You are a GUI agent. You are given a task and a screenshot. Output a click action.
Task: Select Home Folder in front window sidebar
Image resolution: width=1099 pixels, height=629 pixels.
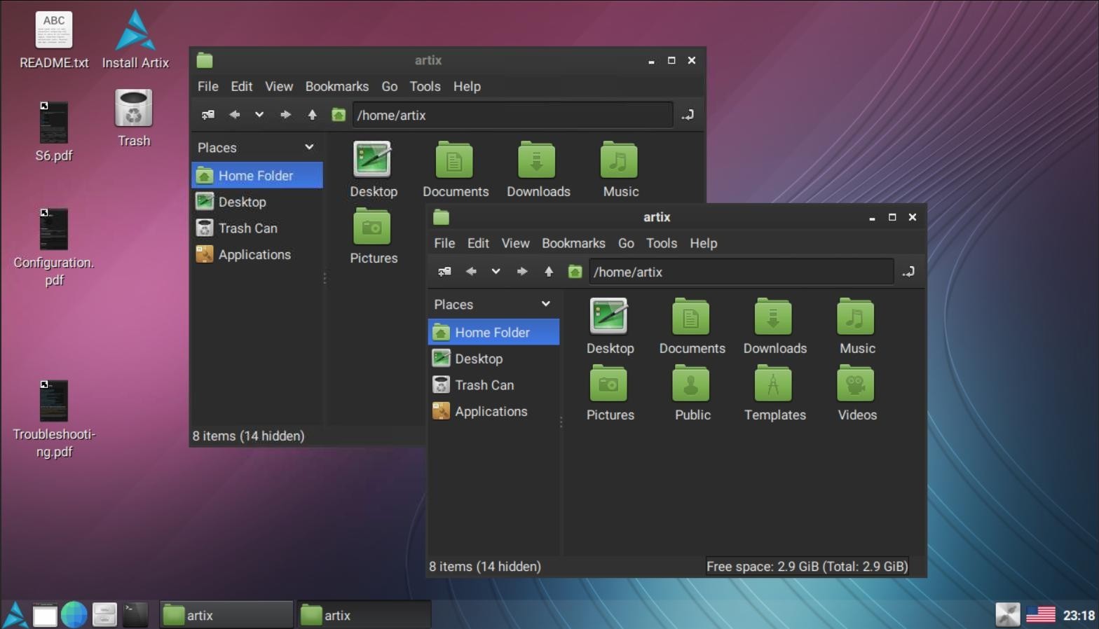[x=493, y=332]
